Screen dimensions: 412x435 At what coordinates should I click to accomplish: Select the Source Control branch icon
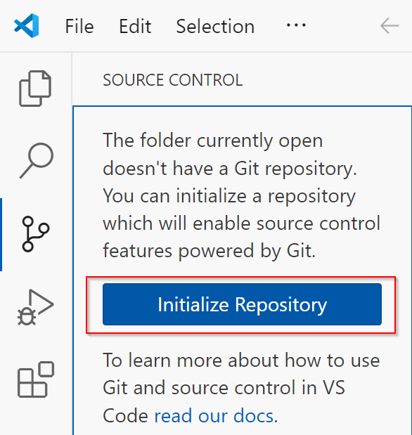[x=36, y=234]
